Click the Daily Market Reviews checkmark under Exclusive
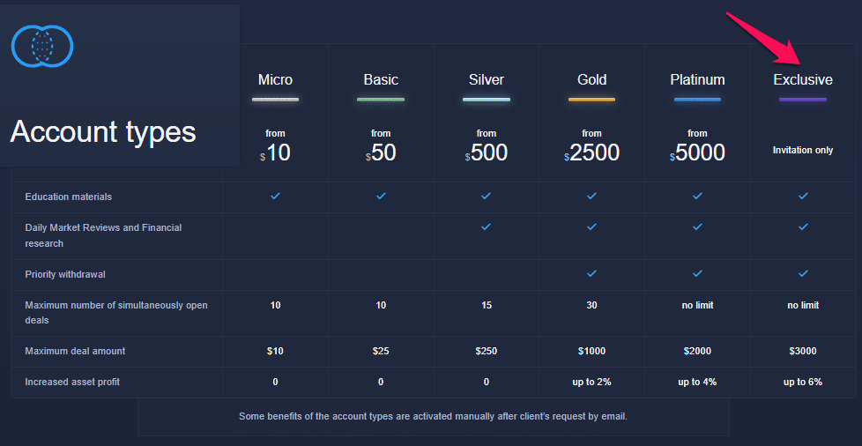 click(x=803, y=227)
